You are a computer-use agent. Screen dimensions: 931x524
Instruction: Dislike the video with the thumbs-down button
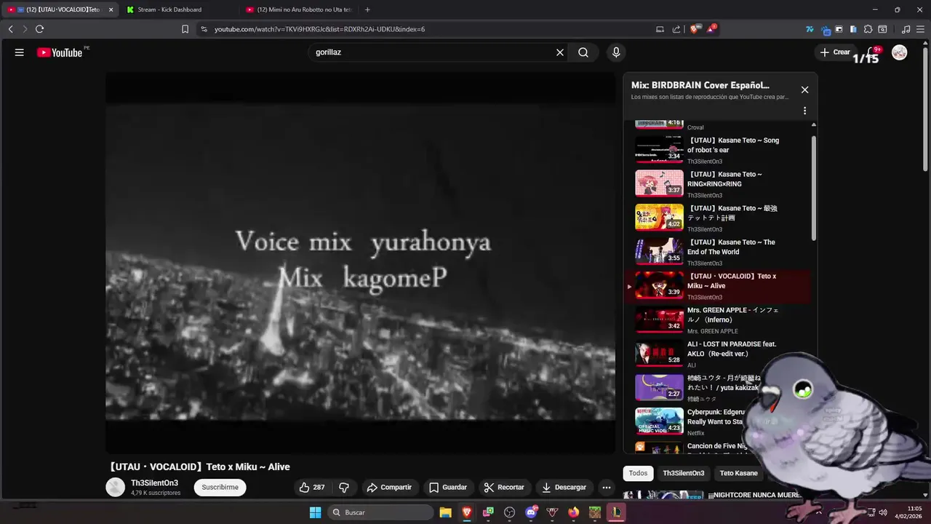coord(344,488)
